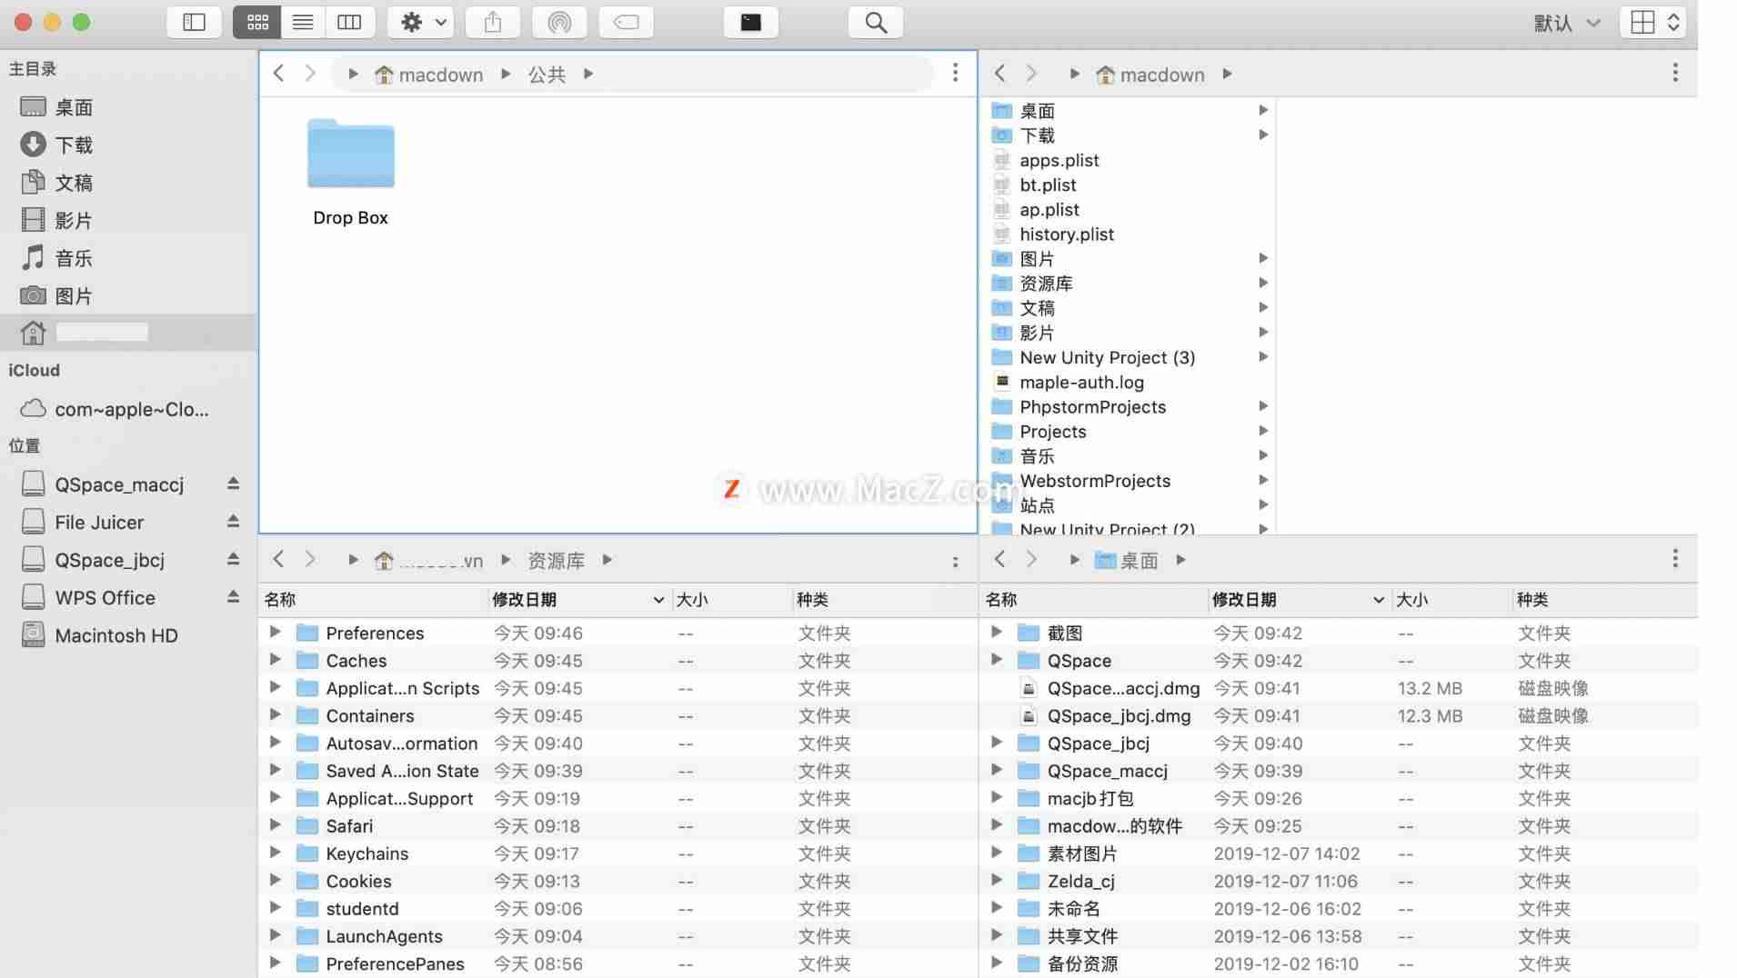
Task: Select the Cookies folder row
Action: tap(618, 881)
